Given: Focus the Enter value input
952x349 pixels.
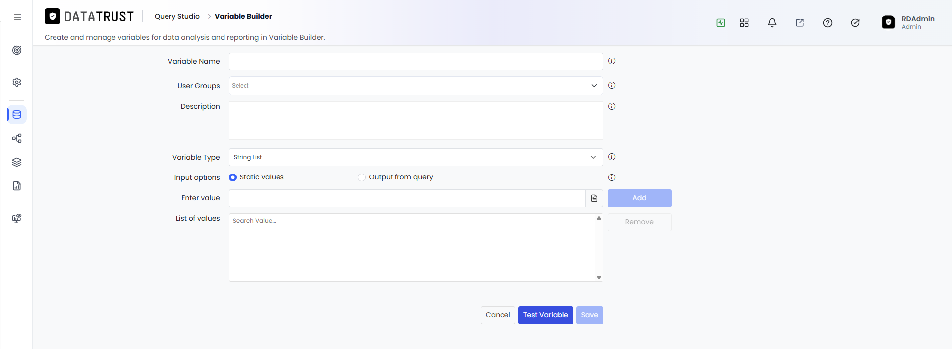Looking at the screenshot, I should point(407,198).
